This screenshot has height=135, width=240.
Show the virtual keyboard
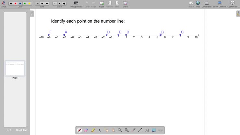(x=161, y=130)
